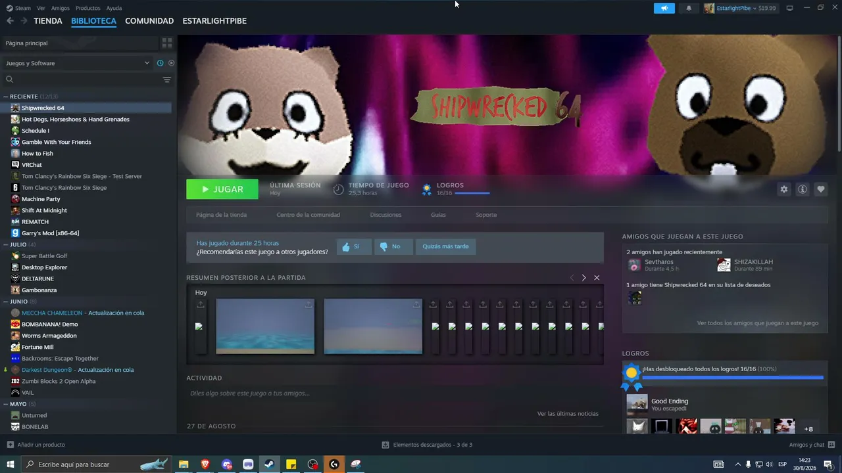
Task: Open File Explorer in taskbar
Action: coord(184,464)
